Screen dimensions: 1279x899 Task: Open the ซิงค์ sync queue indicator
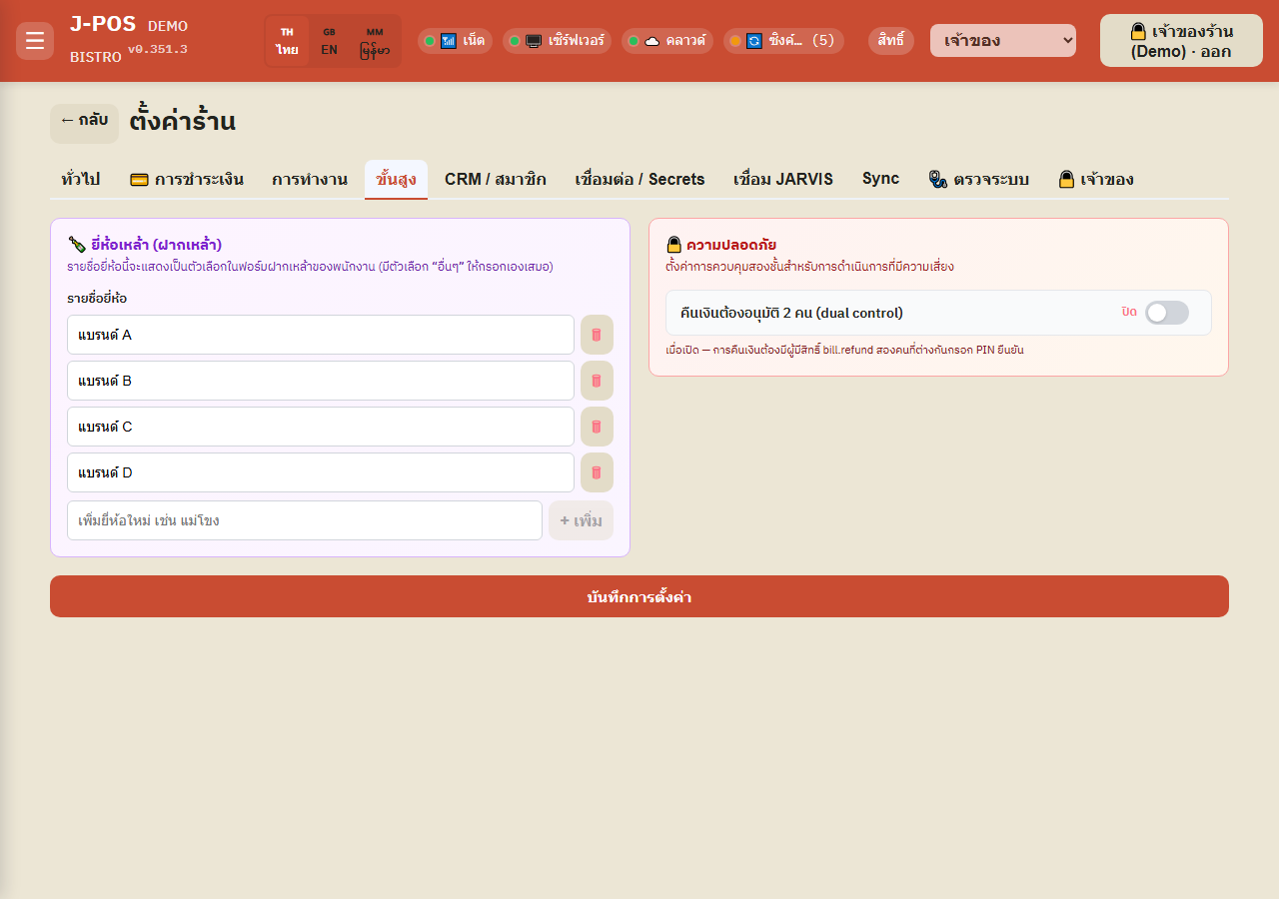click(x=783, y=41)
